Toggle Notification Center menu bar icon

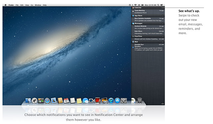pos(161,5)
